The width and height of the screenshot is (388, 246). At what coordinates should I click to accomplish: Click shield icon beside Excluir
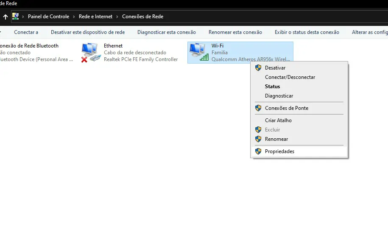click(258, 130)
